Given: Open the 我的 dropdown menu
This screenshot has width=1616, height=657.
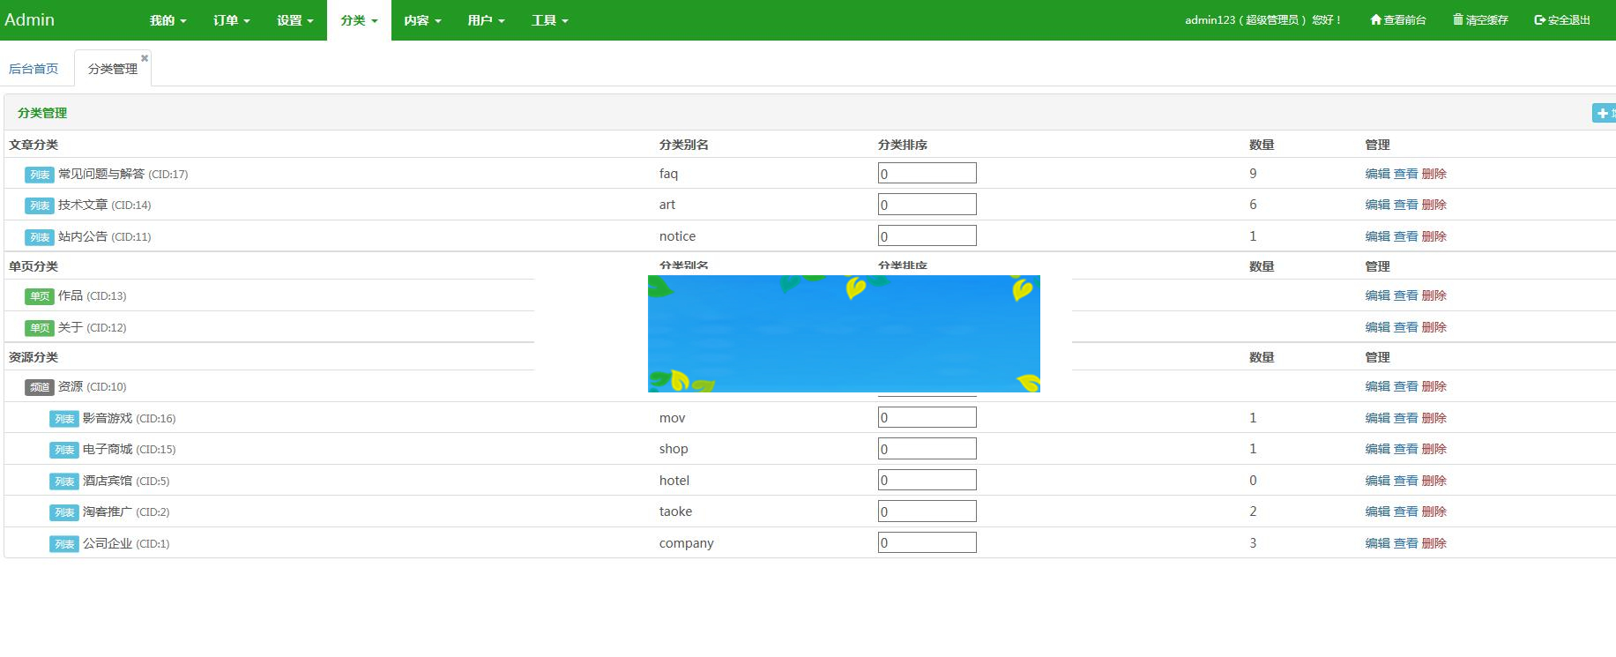Looking at the screenshot, I should pos(168,20).
